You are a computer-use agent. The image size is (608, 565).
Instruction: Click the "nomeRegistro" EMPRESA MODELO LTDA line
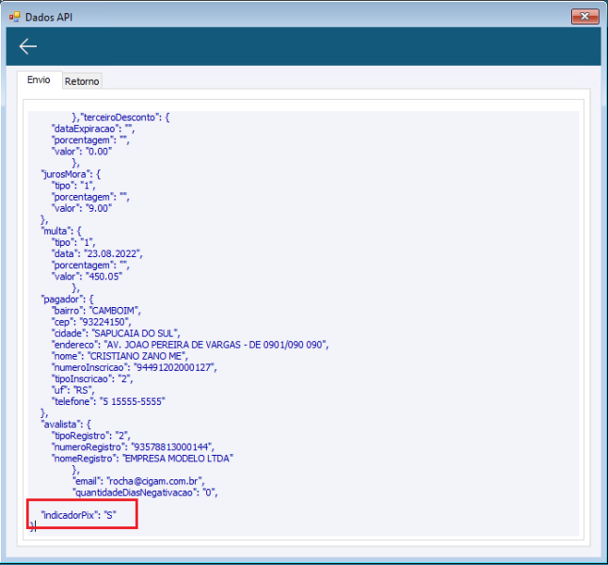pyautogui.click(x=142, y=458)
